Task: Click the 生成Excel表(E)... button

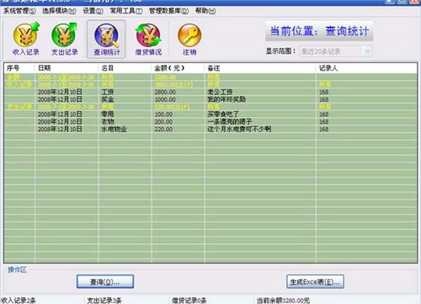Action: [315, 281]
